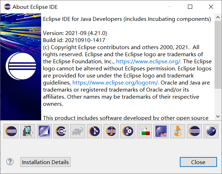
Task: Click the window X close button
Action: (211, 7)
